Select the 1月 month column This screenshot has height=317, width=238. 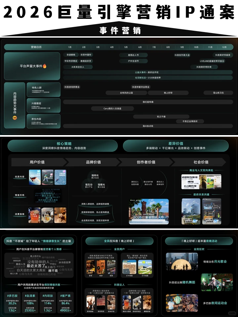(x=70, y=47)
